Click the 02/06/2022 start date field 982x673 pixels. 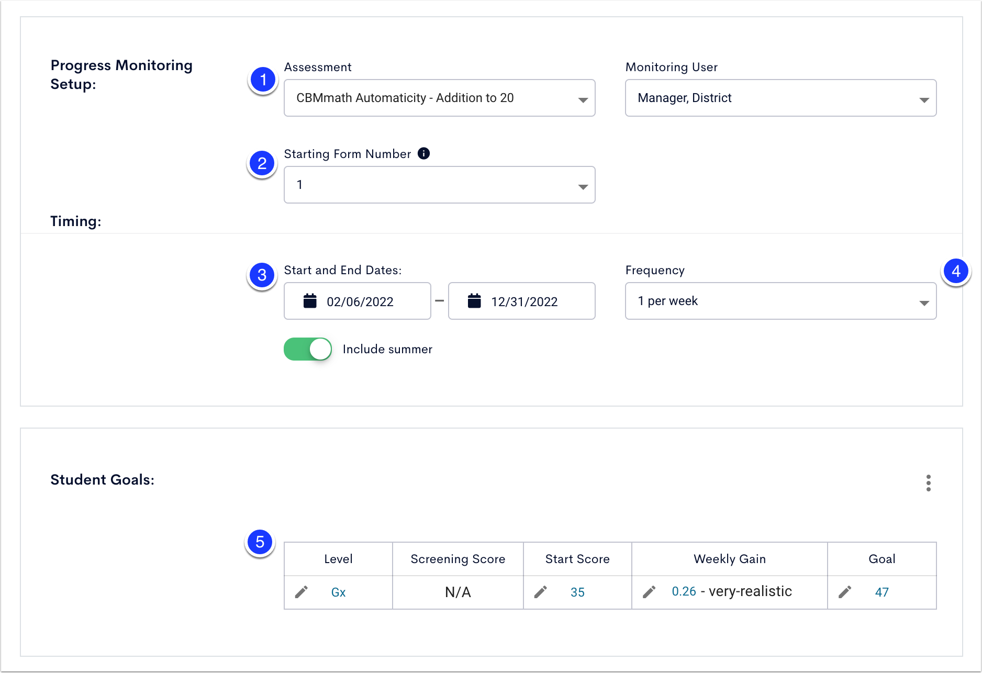click(360, 301)
